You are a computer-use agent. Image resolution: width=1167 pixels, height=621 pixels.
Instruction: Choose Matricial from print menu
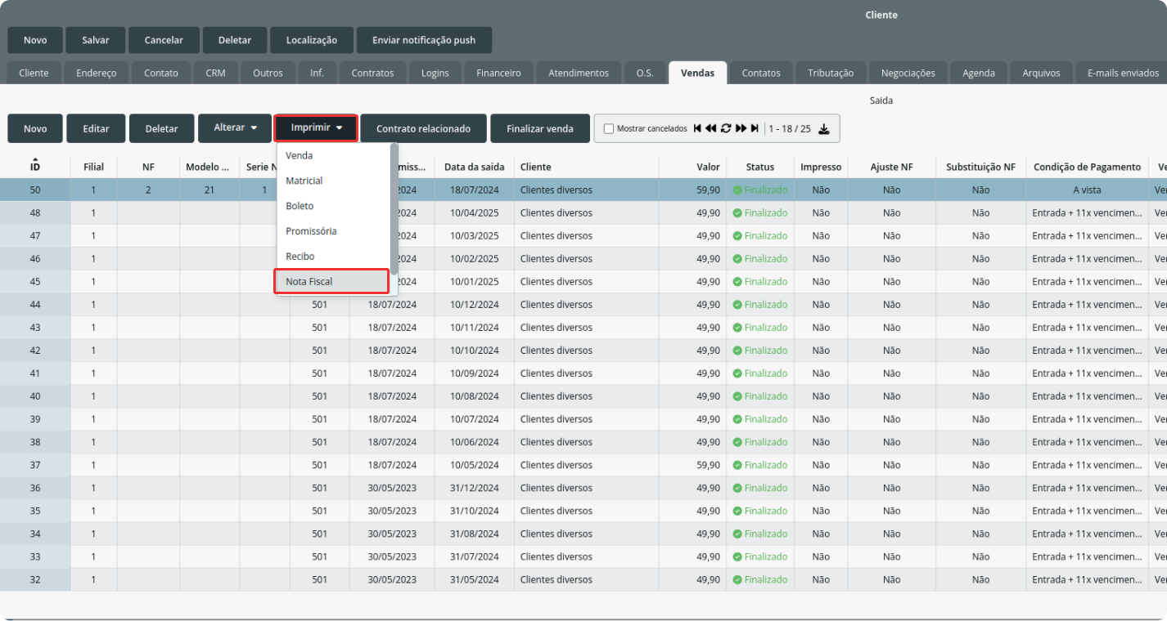[x=333, y=181]
